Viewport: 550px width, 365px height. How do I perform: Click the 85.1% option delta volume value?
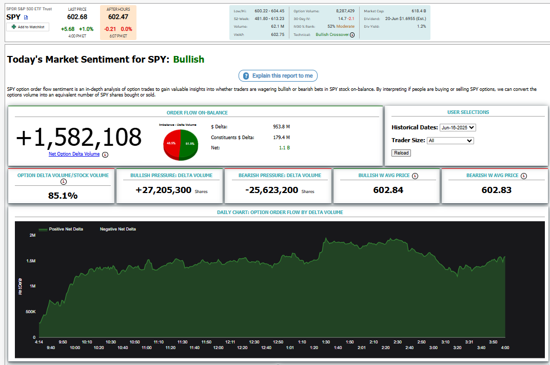[63, 196]
